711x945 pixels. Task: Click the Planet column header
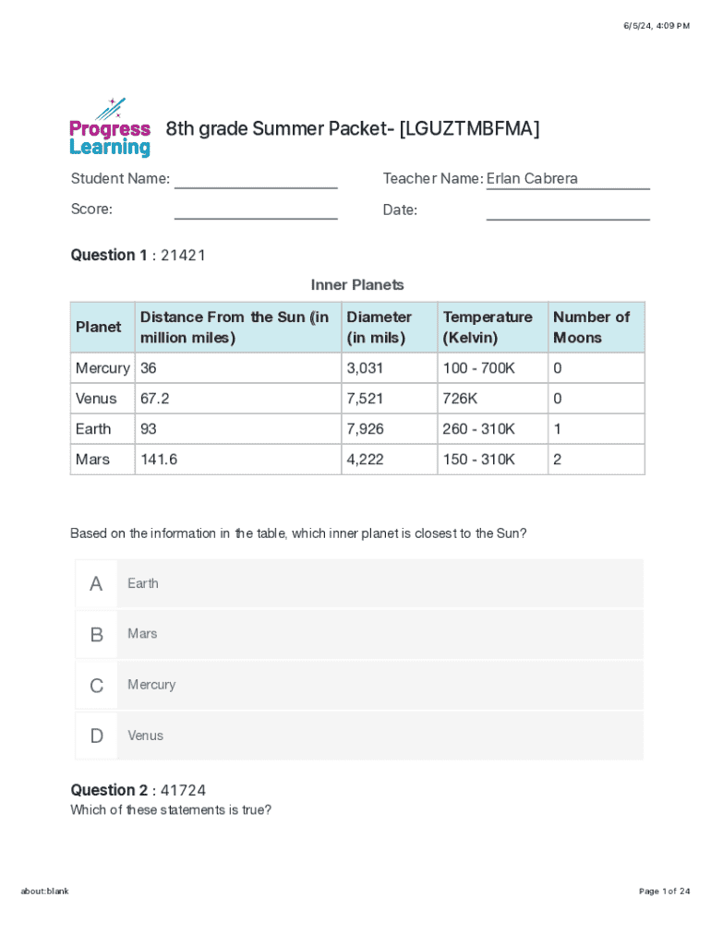click(99, 327)
